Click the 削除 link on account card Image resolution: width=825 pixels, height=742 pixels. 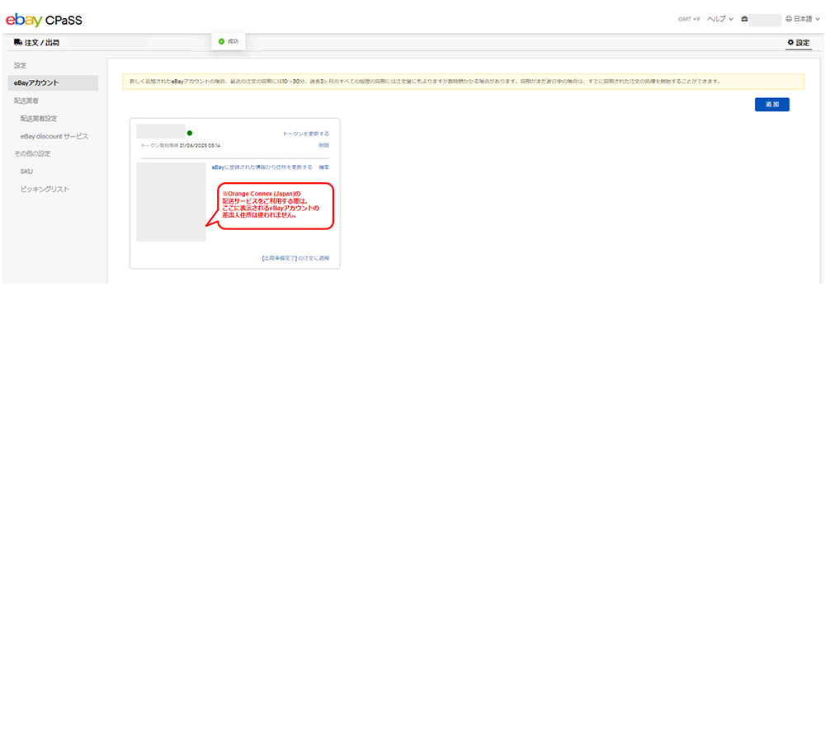(x=323, y=145)
